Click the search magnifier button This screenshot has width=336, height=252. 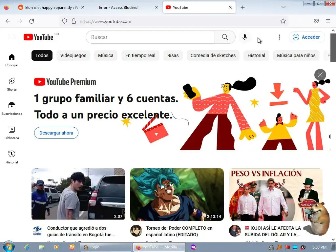225,37
